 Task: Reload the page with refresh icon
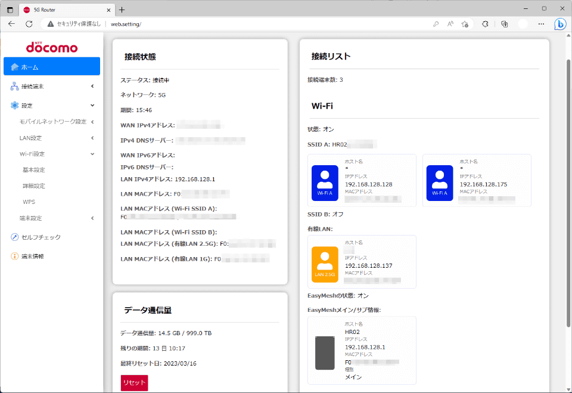tap(29, 24)
